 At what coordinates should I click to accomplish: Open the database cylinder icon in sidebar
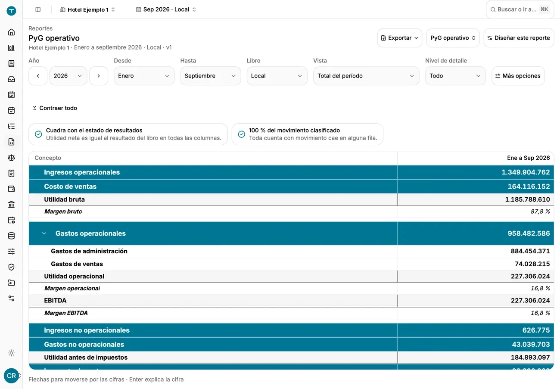click(12, 236)
